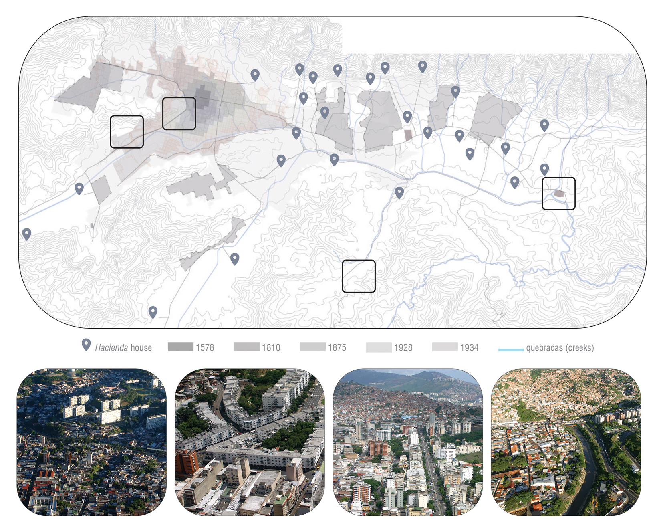
Task: Select the 1578 legend color swatch
Action: 181,347
